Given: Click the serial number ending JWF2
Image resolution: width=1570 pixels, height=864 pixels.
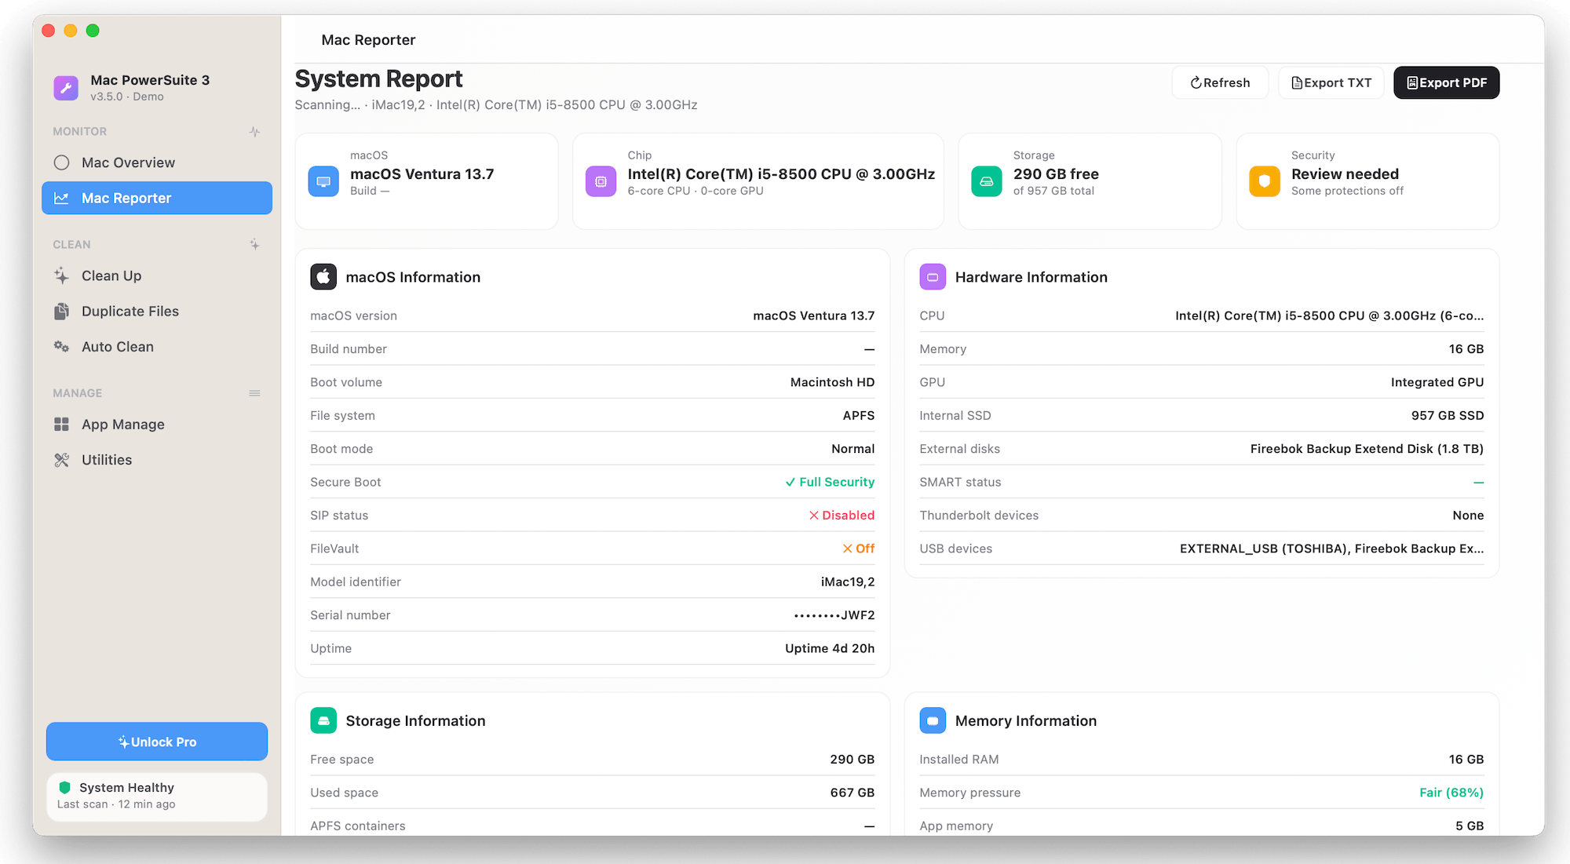Looking at the screenshot, I should tap(834, 615).
